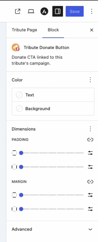The height and width of the screenshot is (242, 106).
Task: Switch to the Tribute Page tab
Action: (24, 30)
